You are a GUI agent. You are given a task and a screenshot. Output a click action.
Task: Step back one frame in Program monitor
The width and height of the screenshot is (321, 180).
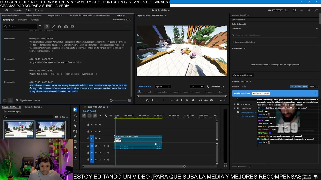click(x=177, y=100)
